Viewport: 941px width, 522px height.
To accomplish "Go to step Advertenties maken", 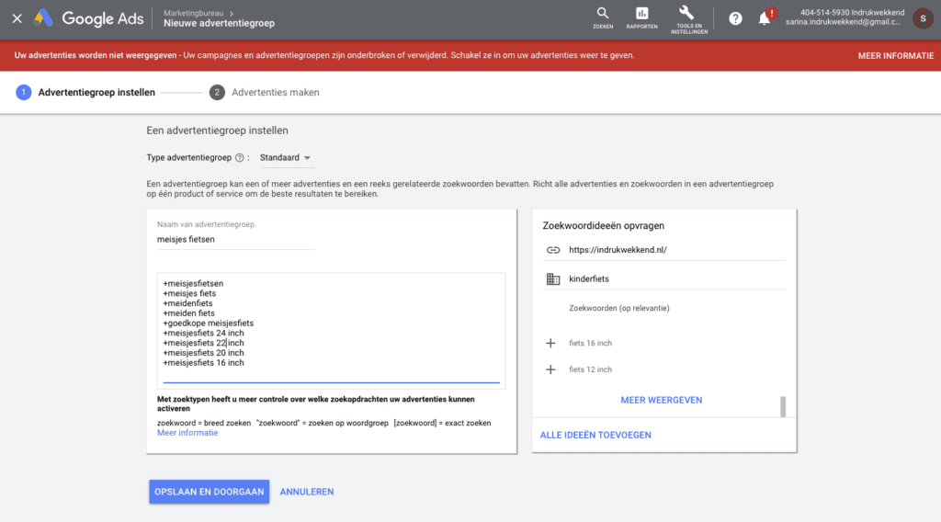I will [275, 92].
